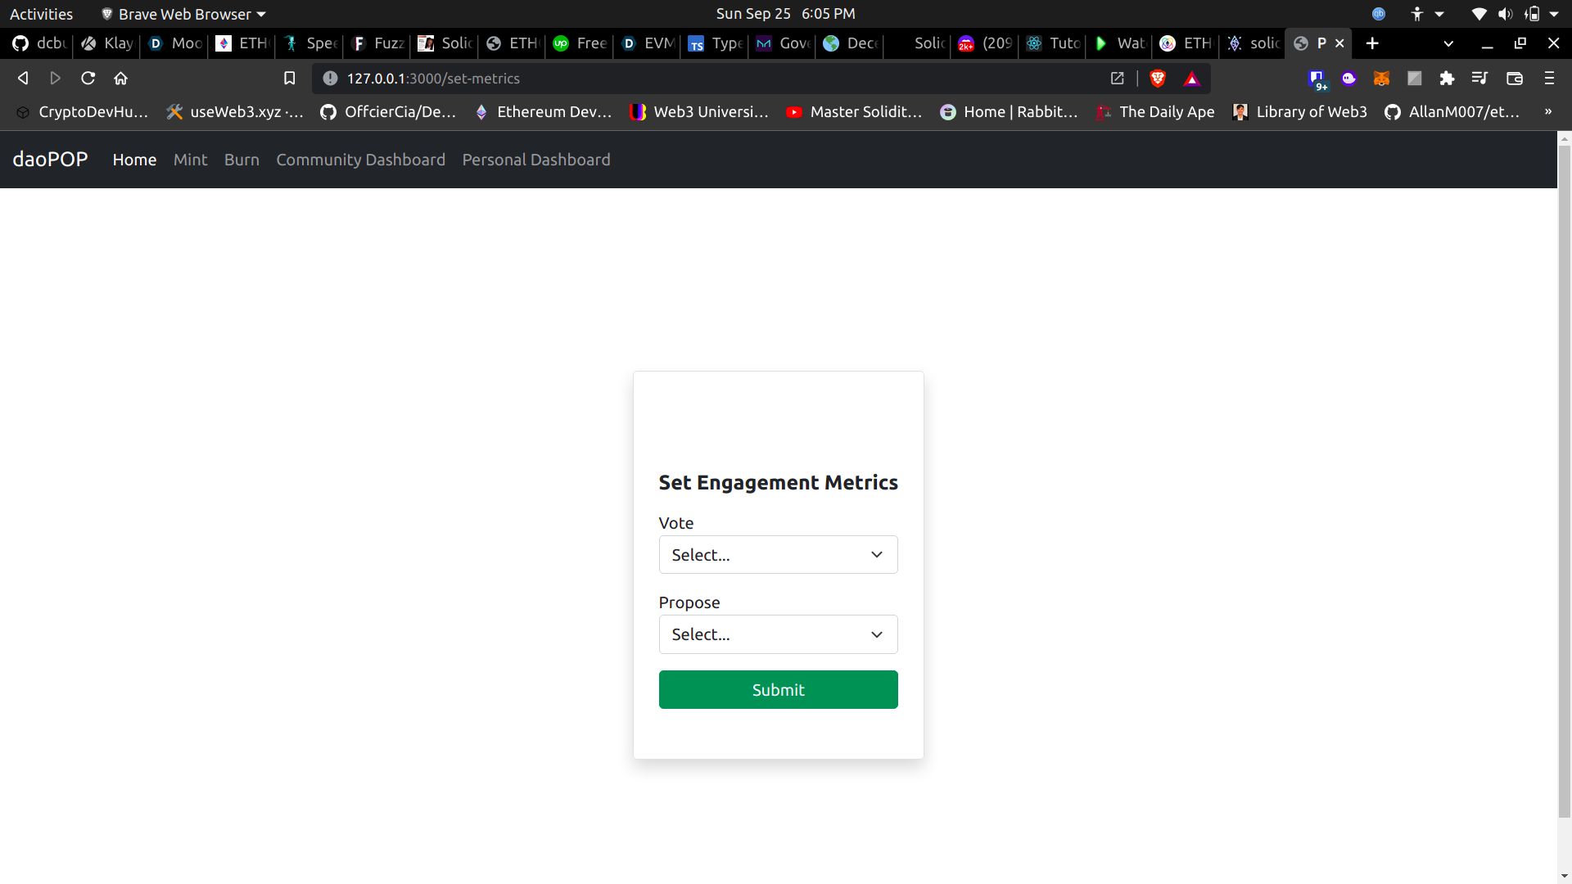Open Brave Web Browser app menu
Screen dimensions: 1572x884
[183, 14]
